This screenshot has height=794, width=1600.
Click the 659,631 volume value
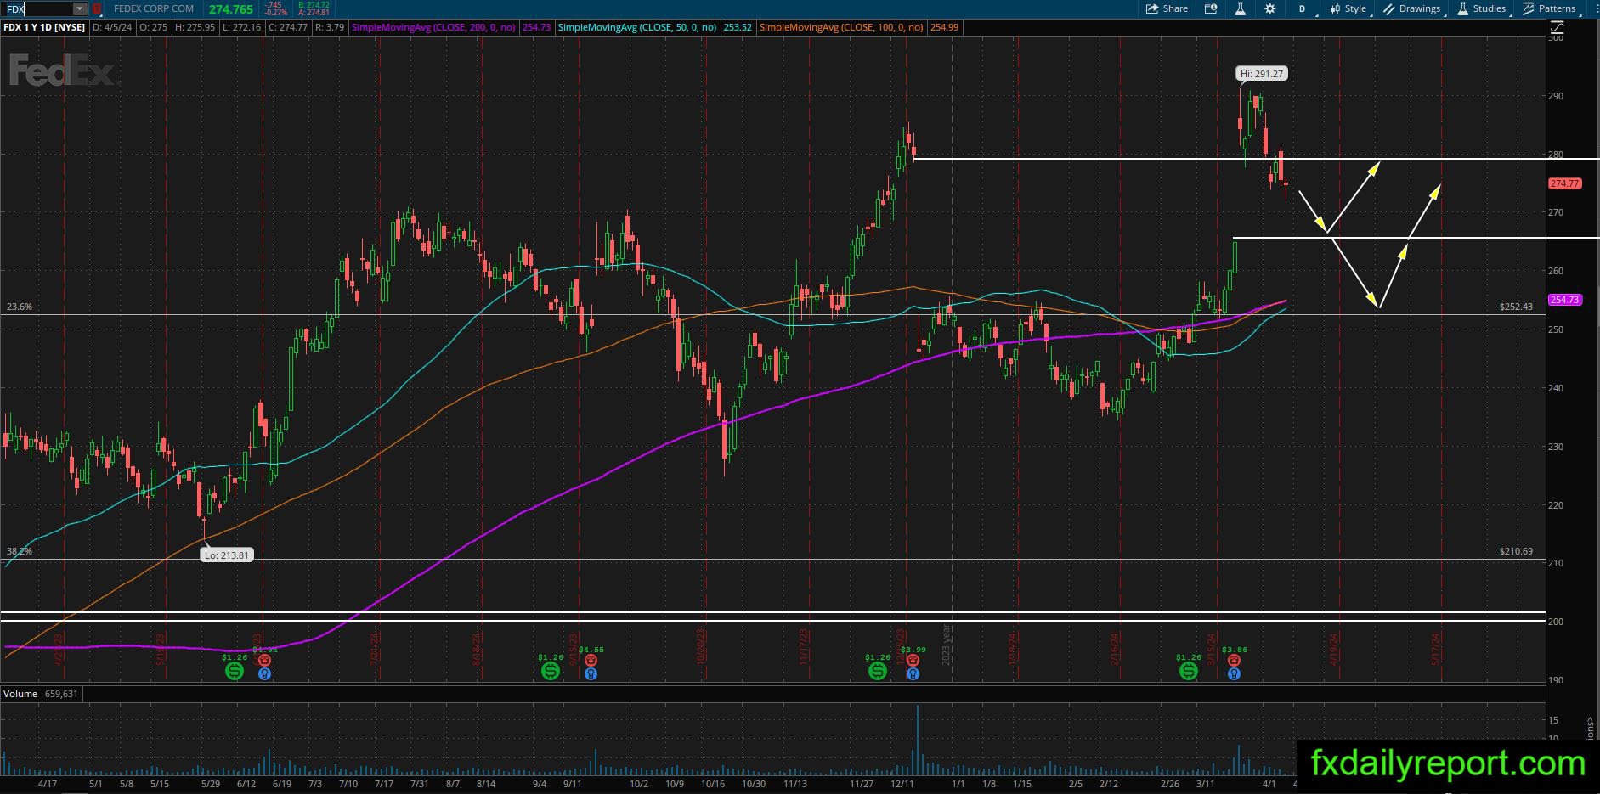click(60, 694)
